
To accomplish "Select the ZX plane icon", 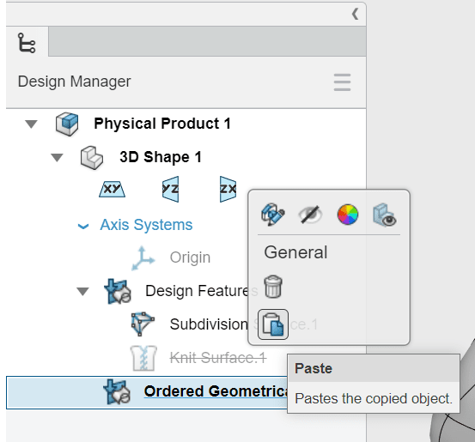I will [x=228, y=189].
